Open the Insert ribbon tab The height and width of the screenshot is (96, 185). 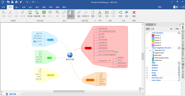tap(17, 7)
